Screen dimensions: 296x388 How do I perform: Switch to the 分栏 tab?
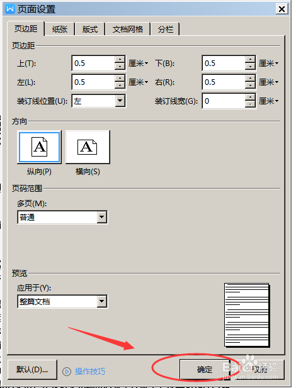(x=166, y=30)
